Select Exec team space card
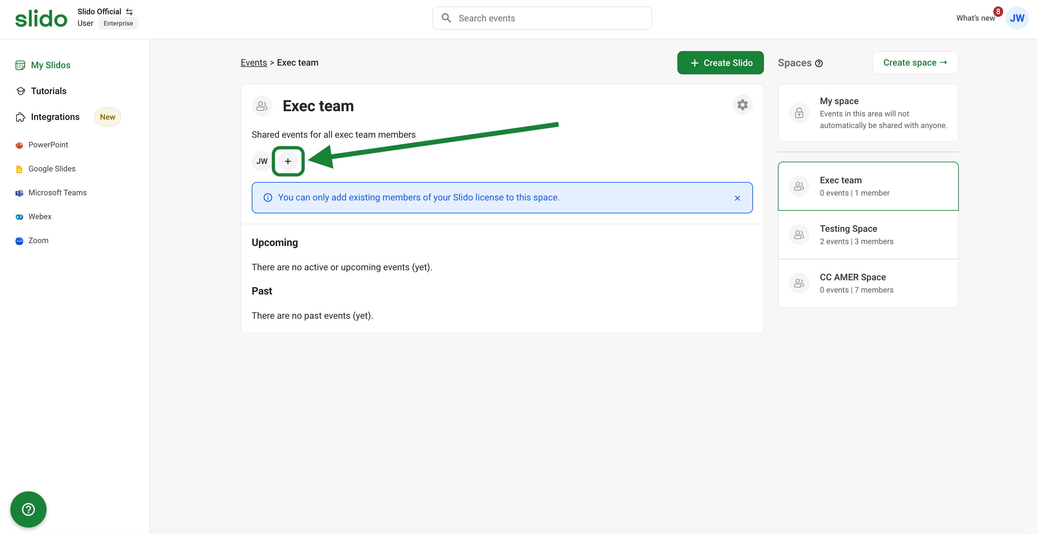Screen dimensions: 1038x534 (x=868, y=186)
